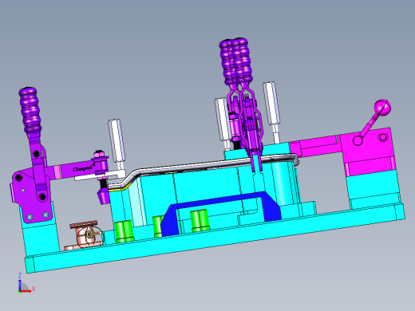Pick the leftmost green cylinder pair
Screen dimensions: 415x311
(124, 231)
